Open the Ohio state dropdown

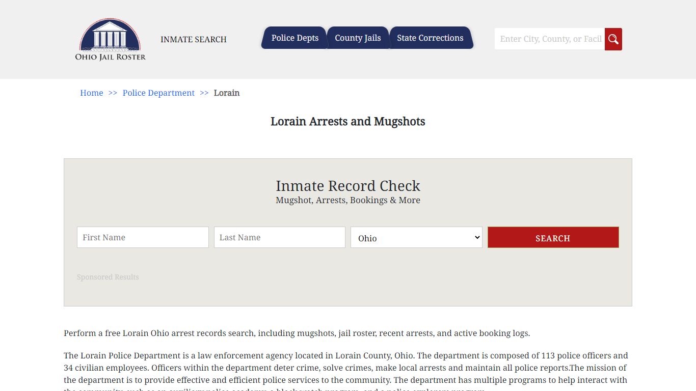click(x=416, y=237)
